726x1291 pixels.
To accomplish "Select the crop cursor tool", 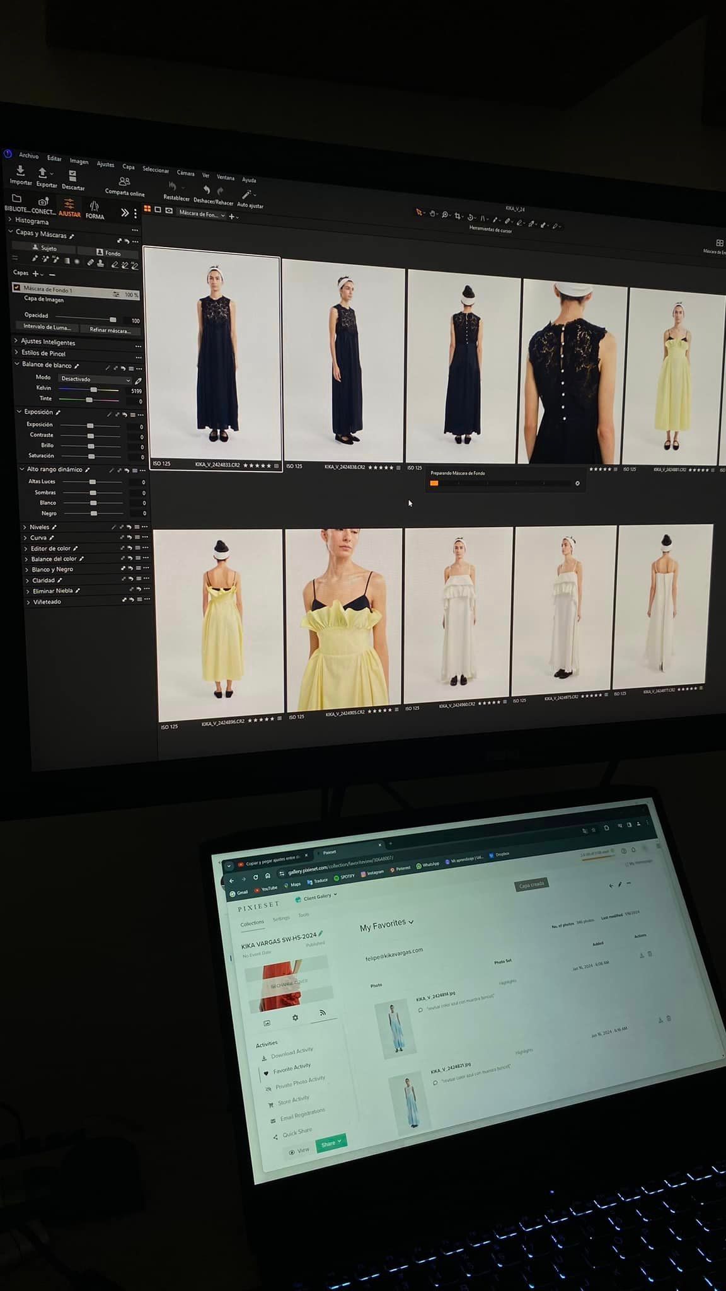I will click(x=458, y=216).
